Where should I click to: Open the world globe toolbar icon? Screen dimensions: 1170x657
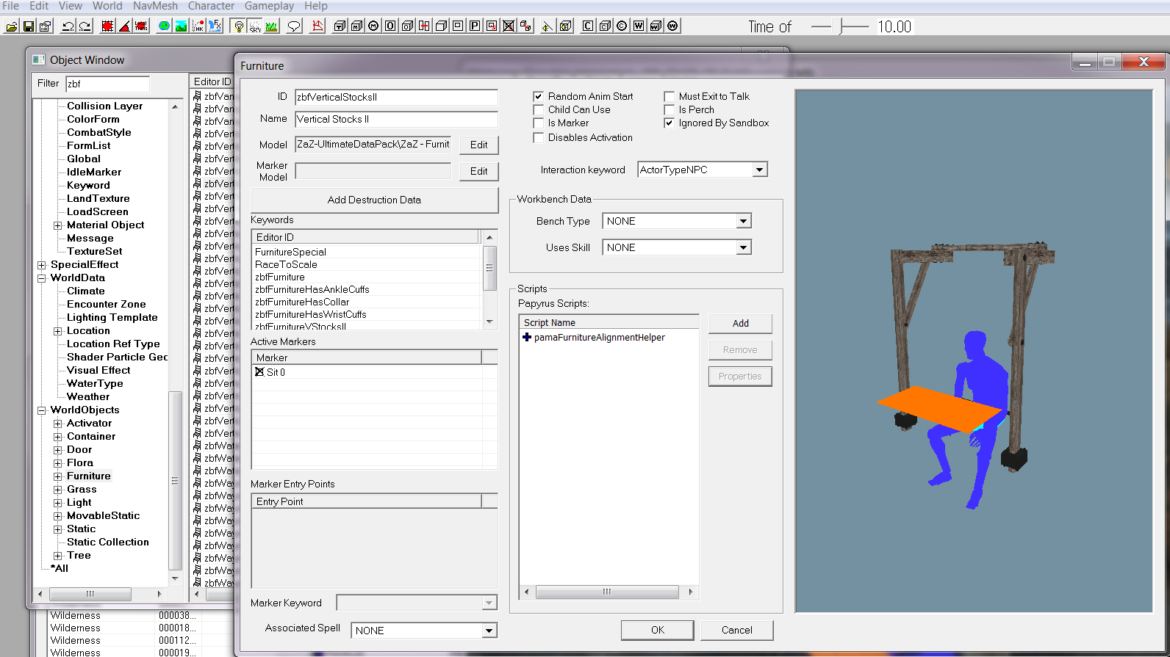[164, 26]
